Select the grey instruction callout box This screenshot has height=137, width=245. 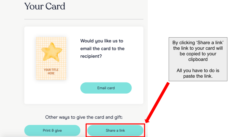click(198, 59)
